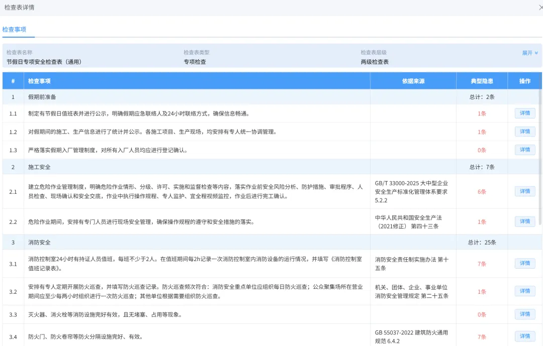
Task: Select the 检查事项 tab
Action: pos(14,30)
